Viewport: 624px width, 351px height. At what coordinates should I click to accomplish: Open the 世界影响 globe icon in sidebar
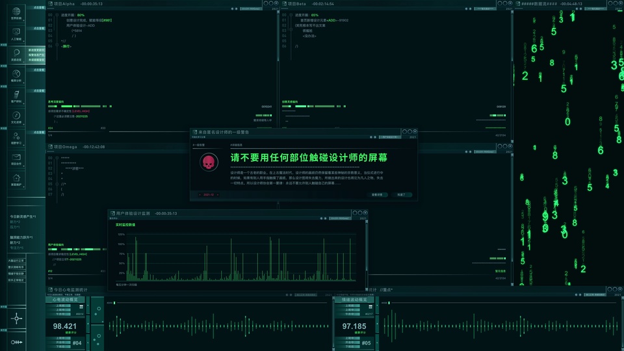16,11
